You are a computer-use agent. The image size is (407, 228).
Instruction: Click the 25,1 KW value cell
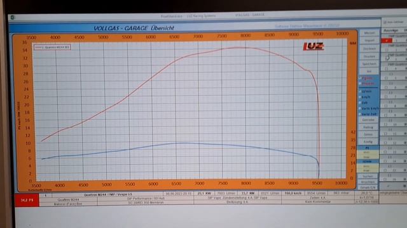(x=203, y=193)
